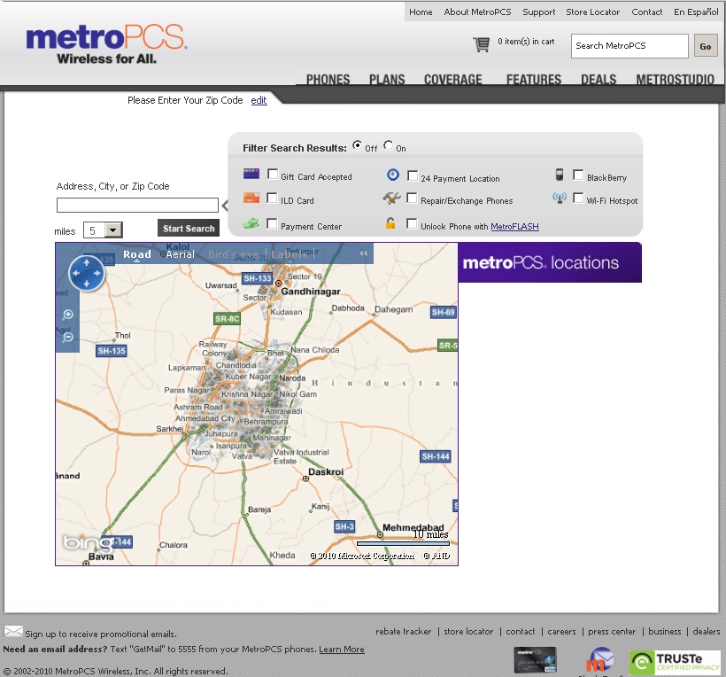Click the mail 'm' icon in footer
This screenshot has width=726, height=677.
pos(599,660)
